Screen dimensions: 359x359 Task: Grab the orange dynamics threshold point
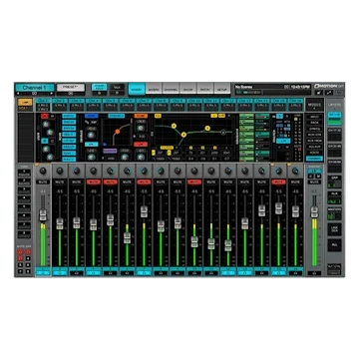117,132
